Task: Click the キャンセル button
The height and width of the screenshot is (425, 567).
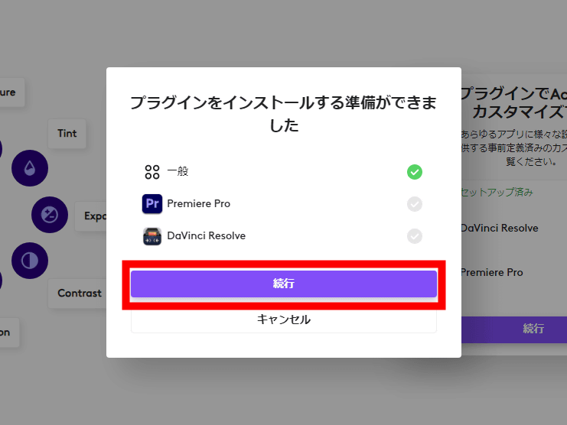Action: point(283,320)
